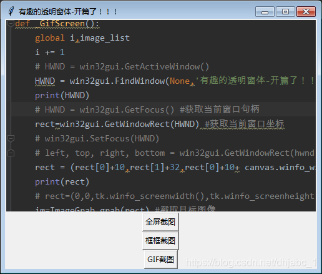Click the GetActiveWindow() comment line
This screenshot has width=322, height=274.
[122, 66]
